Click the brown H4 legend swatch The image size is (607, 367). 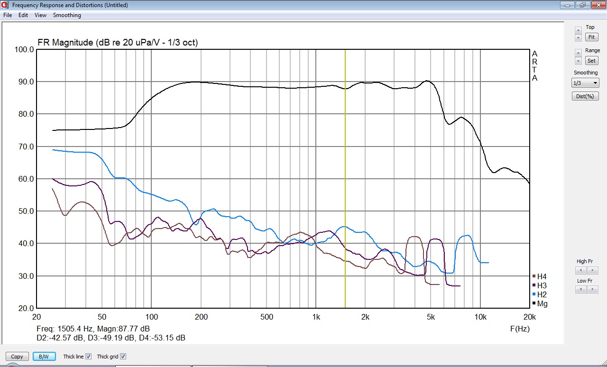pyautogui.click(x=534, y=276)
